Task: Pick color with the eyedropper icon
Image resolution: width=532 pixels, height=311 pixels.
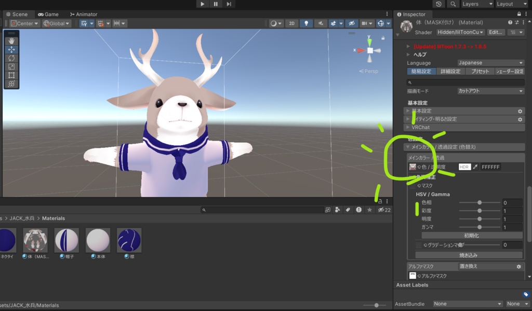Action: pyautogui.click(x=475, y=167)
